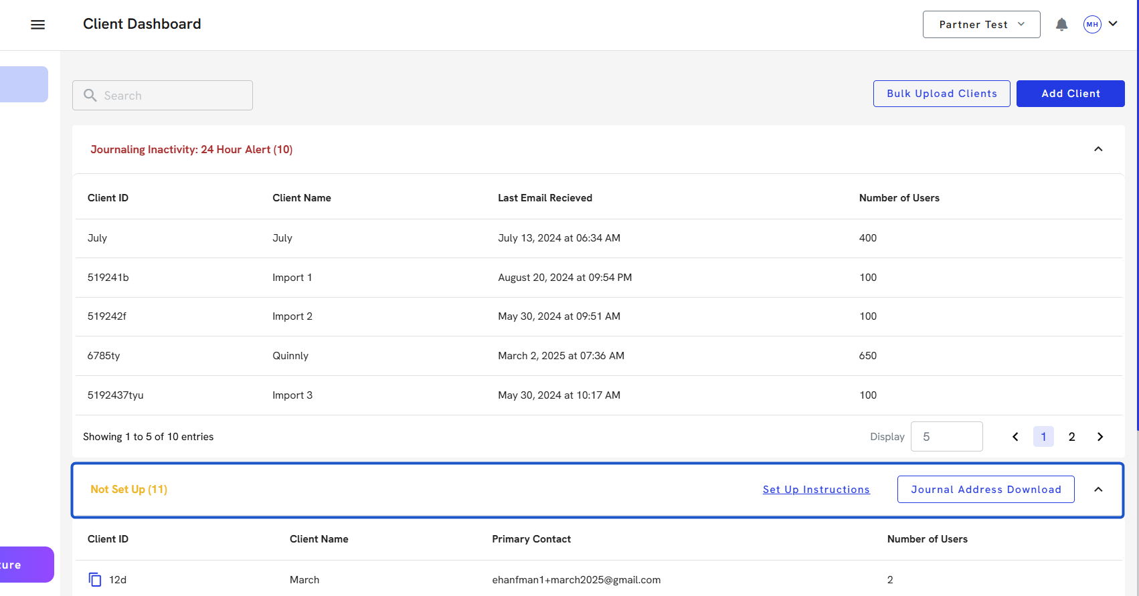The image size is (1139, 596).
Task: Click the Bulk Upload Clients button
Action: click(x=942, y=94)
